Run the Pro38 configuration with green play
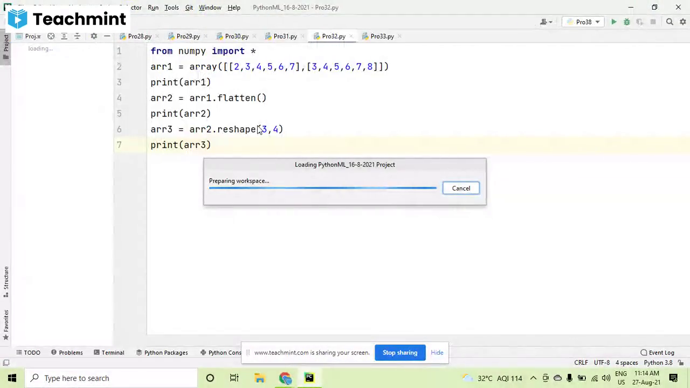This screenshot has width=690, height=388. point(613,22)
